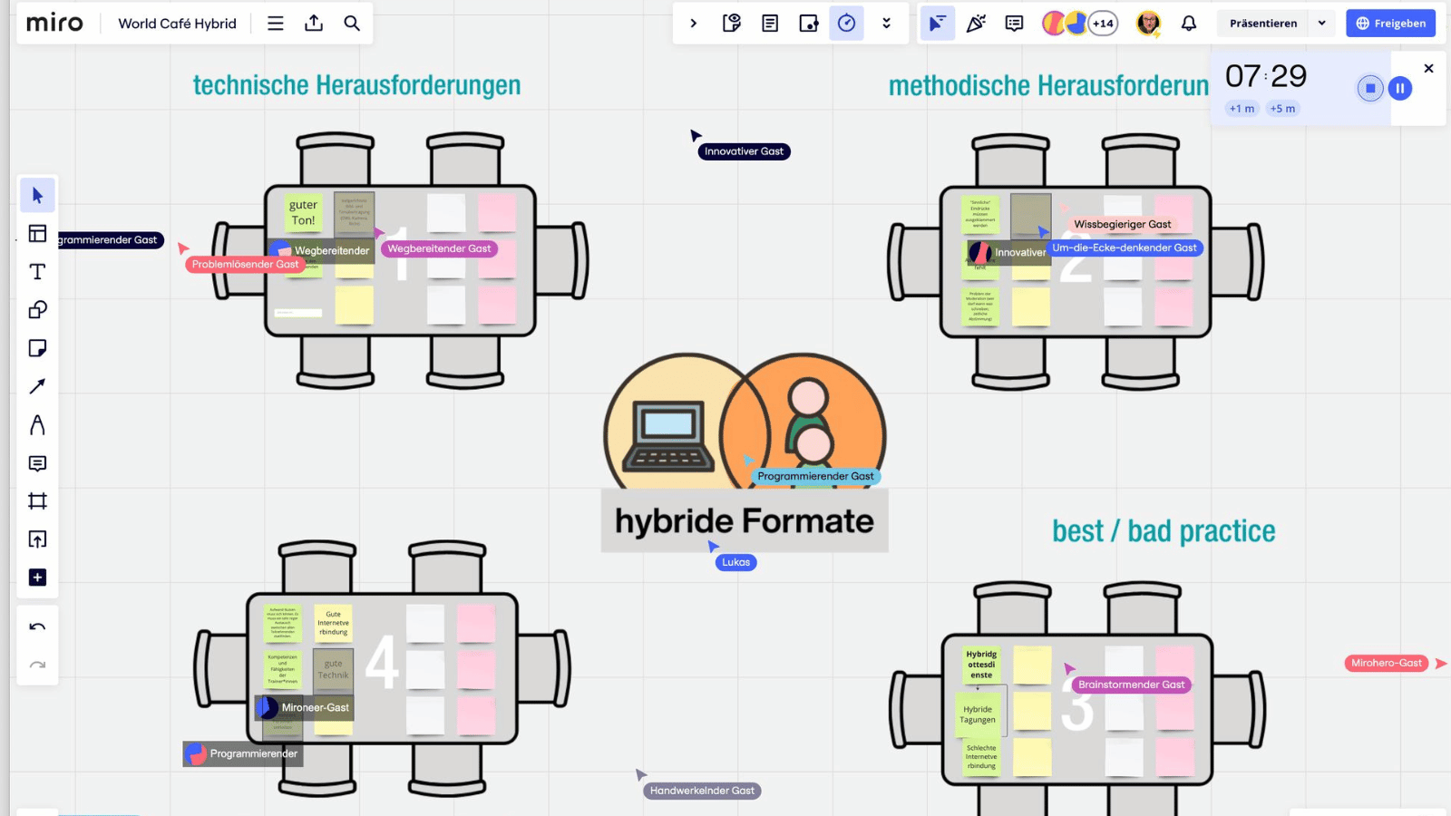This screenshot has height=816, width=1451.
Task: Click the export board icon
Action: [x=314, y=24]
